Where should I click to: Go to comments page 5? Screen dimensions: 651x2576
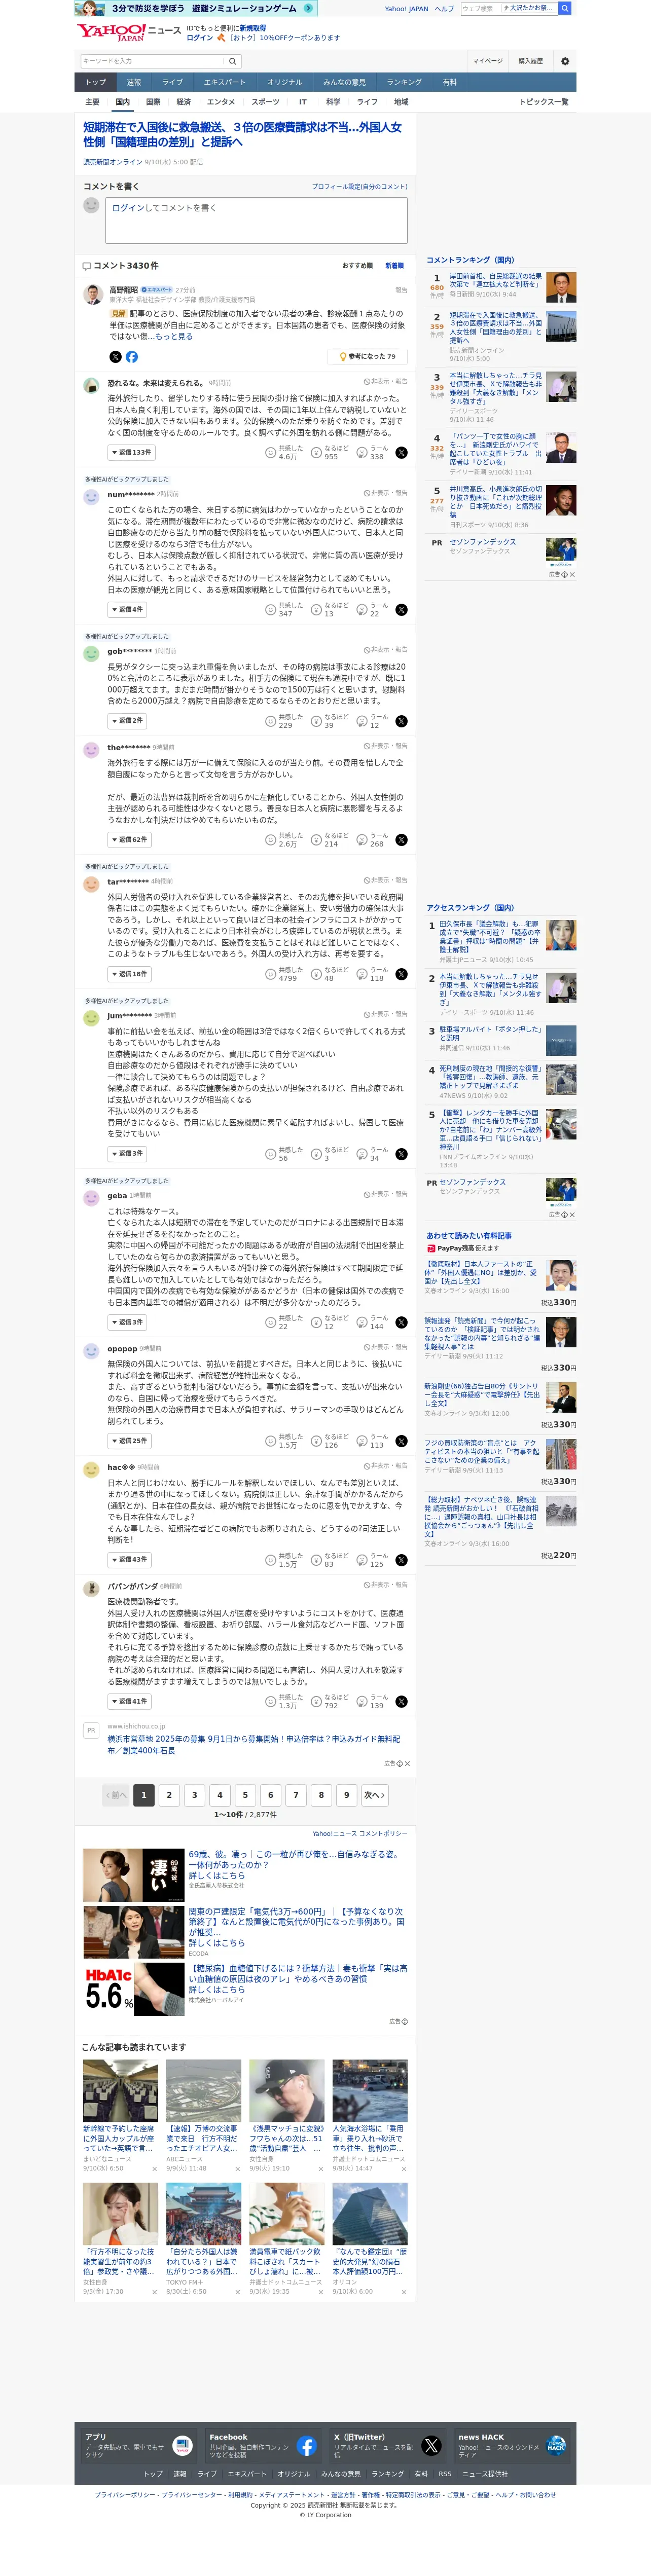pyautogui.click(x=245, y=1795)
